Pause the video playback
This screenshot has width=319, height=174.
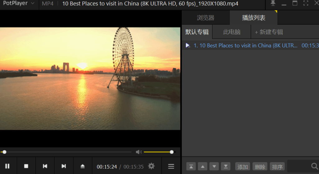point(7,166)
